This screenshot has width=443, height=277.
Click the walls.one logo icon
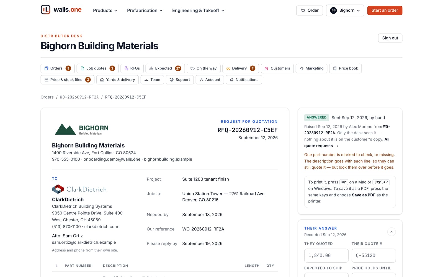tap(45, 10)
